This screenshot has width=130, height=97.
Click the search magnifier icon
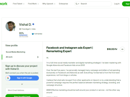click(x=76, y=4)
